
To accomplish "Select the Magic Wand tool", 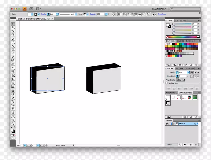I will [13, 31].
